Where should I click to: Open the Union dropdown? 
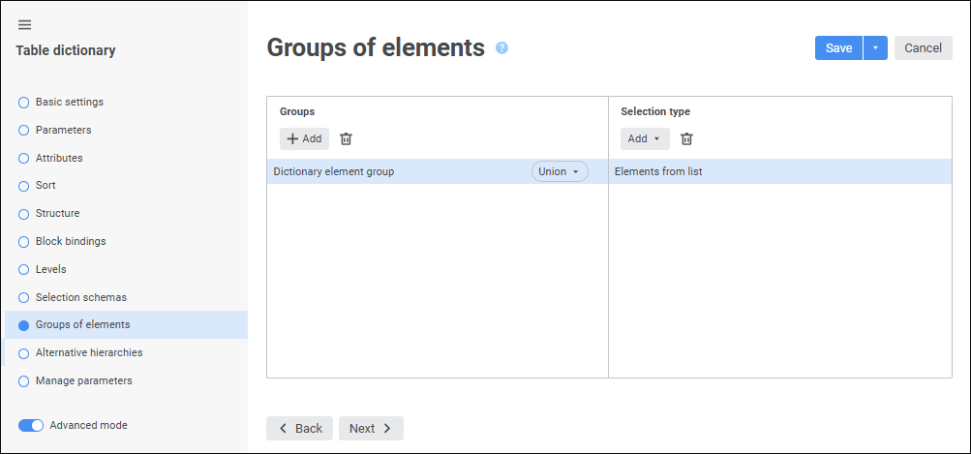(560, 171)
